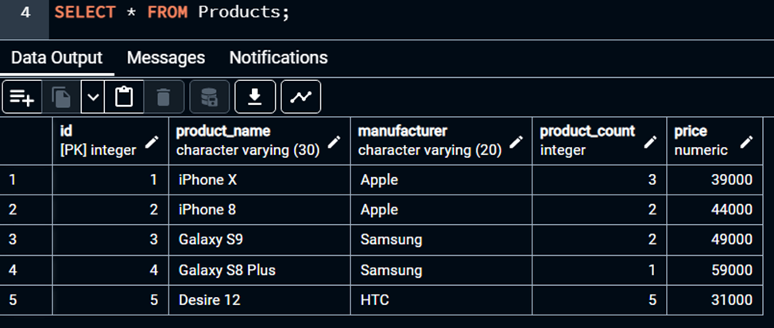
Task: Click the edit pencil on product_count column
Action: click(x=651, y=141)
